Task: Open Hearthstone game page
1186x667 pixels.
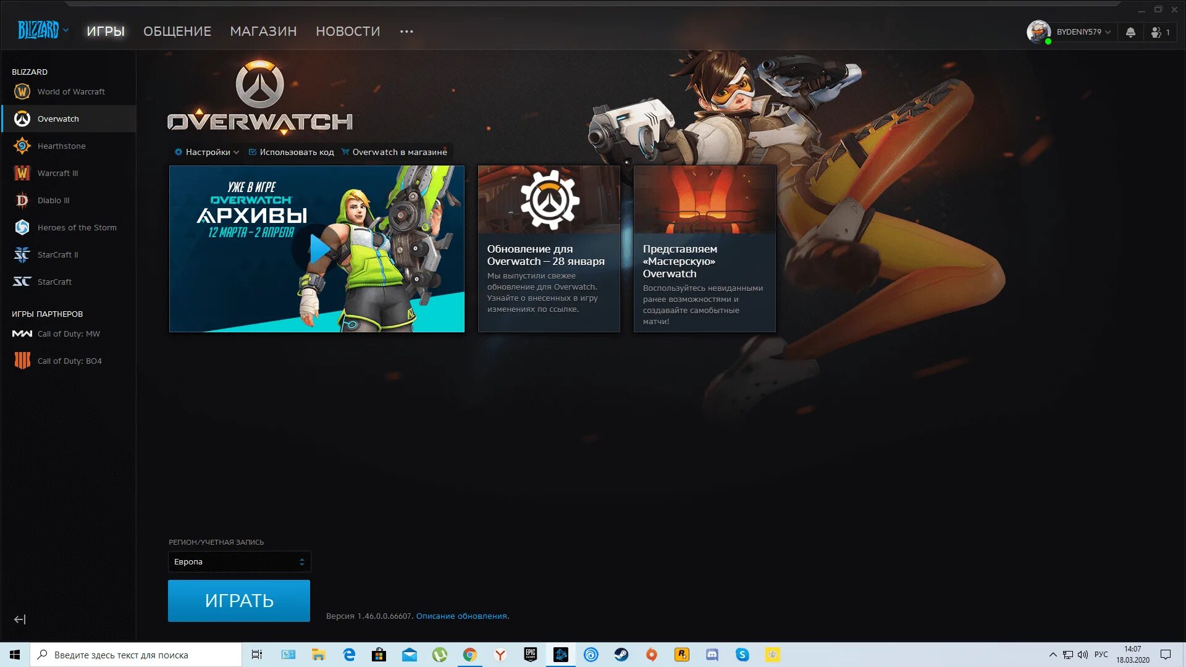Action: [x=61, y=146]
